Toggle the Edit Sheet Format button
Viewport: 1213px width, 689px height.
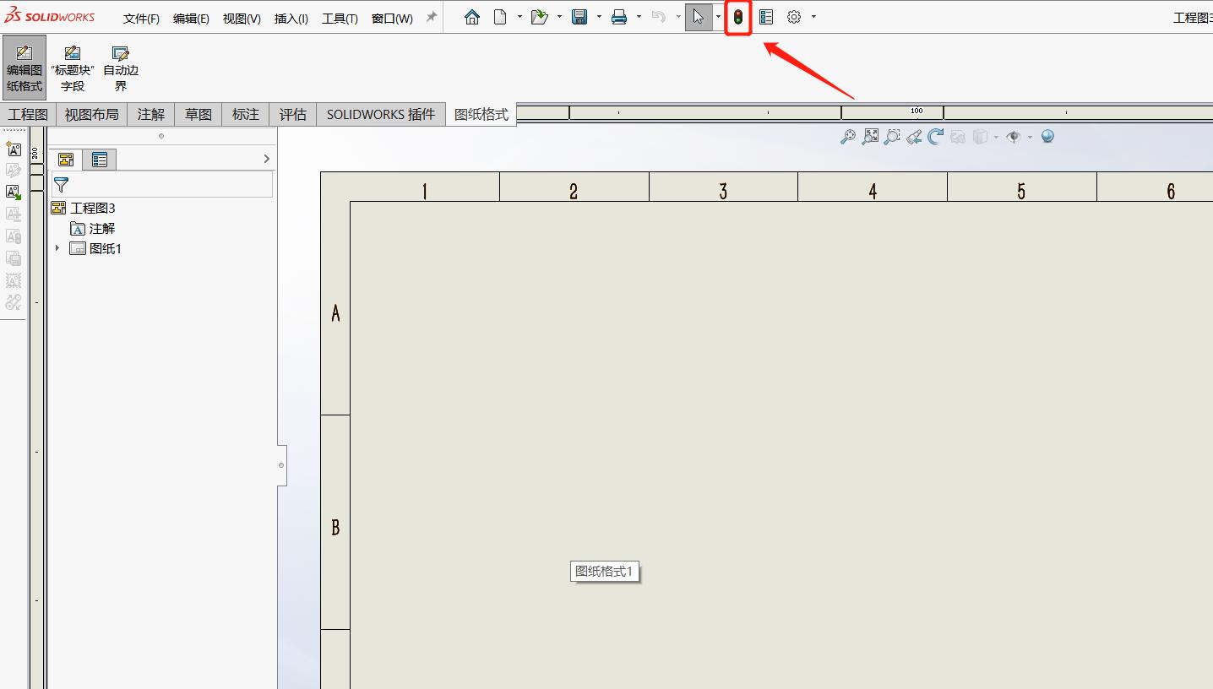tap(24, 68)
